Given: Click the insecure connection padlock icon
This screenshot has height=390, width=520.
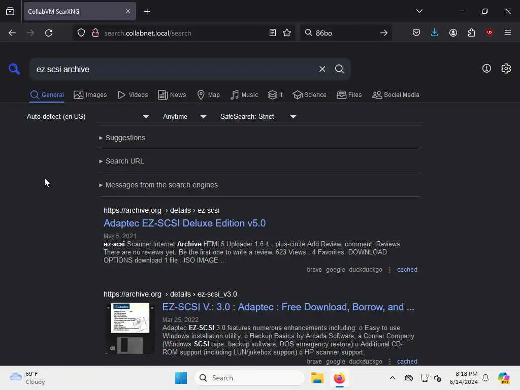Looking at the screenshot, I should [95, 33].
